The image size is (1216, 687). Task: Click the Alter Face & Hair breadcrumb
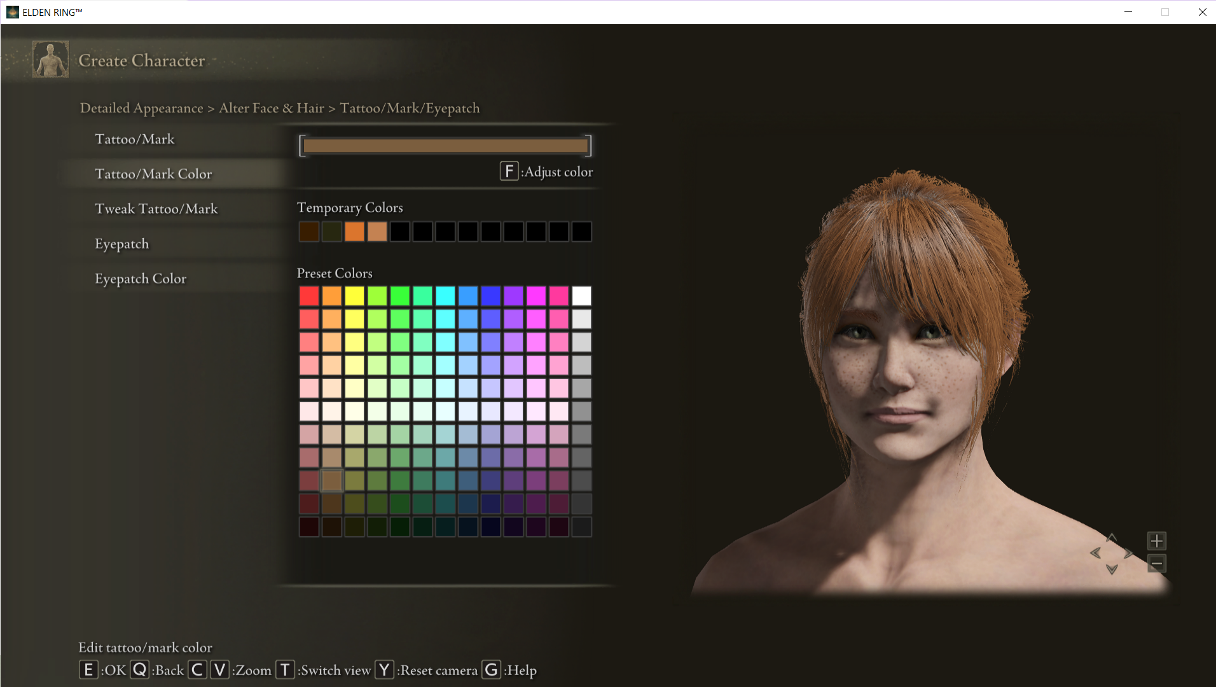pyautogui.click(x=272, y=108)
